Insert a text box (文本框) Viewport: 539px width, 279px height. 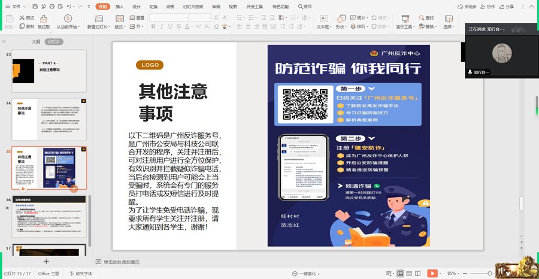pyautogui.click(x=323, y=19)
